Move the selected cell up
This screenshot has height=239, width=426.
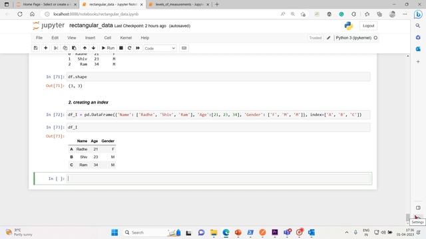pos(85,48)
